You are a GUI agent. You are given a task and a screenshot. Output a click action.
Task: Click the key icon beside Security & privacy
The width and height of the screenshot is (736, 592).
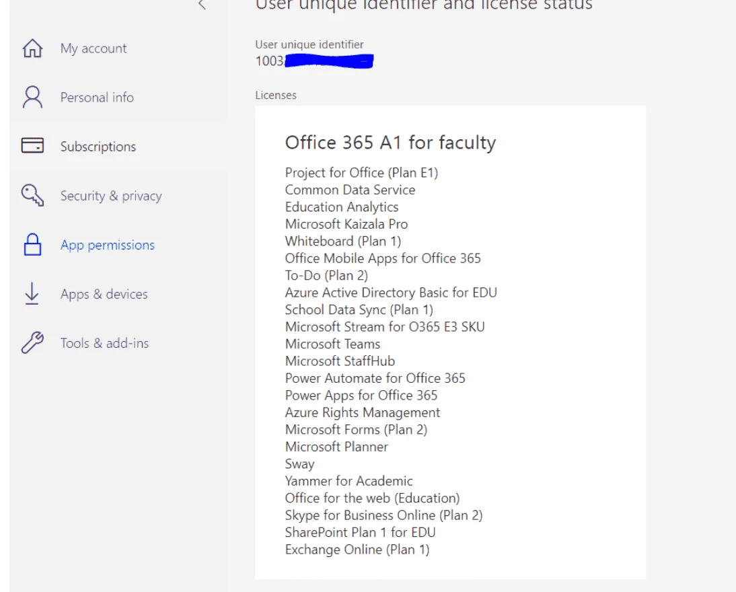click(32, 195)
